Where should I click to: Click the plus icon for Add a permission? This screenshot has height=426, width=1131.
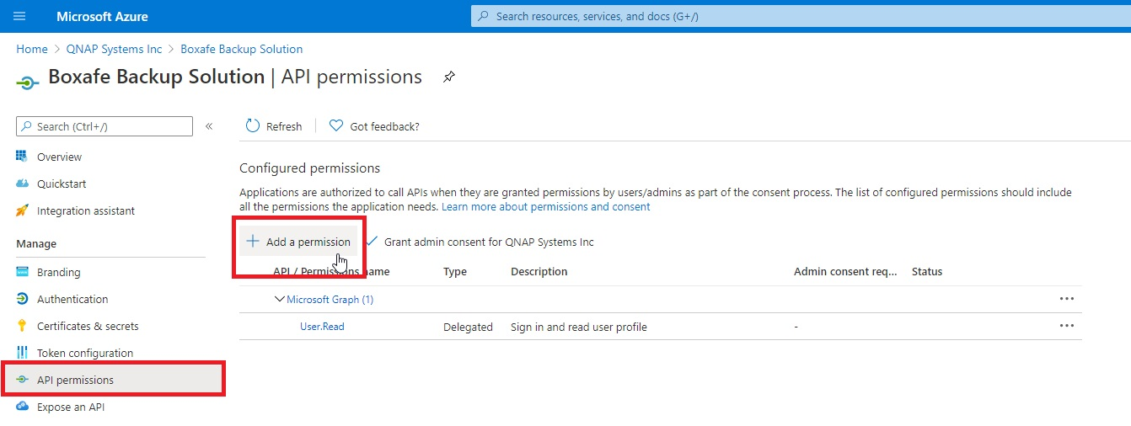253,242
